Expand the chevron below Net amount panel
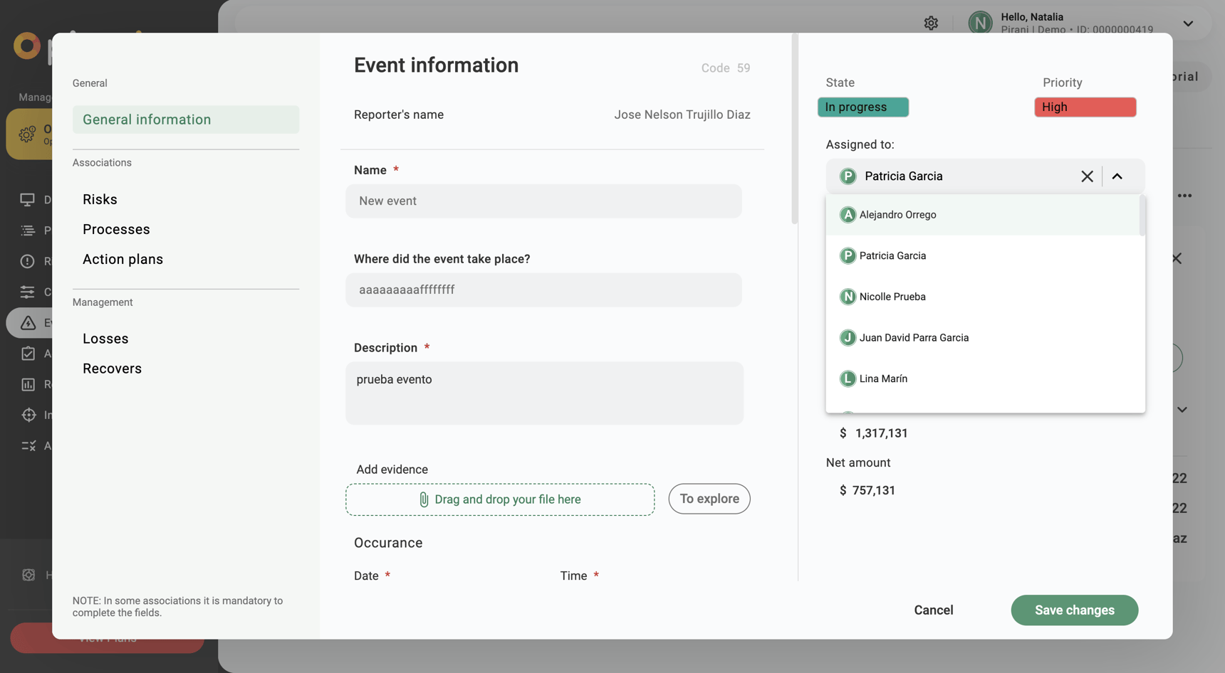Viewport: 1225px width, 673px height. (1182, 409)
